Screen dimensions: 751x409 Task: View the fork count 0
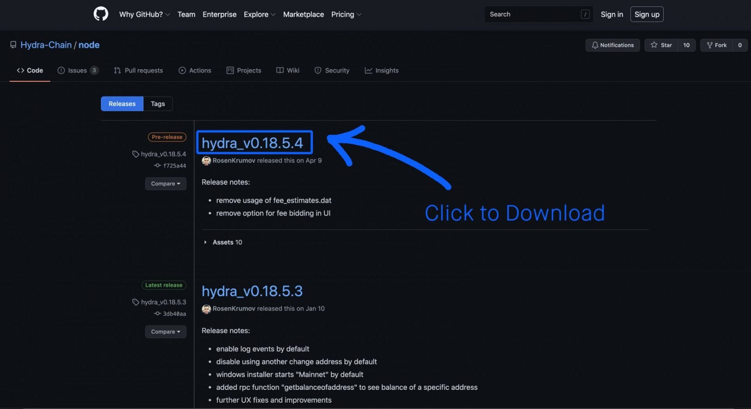point(740,45)
